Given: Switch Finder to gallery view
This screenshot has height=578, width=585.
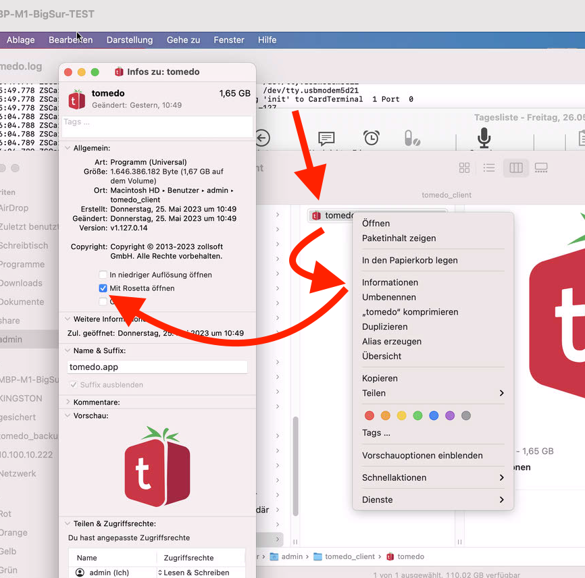Looking at the screenshot, I should (541, 168).
